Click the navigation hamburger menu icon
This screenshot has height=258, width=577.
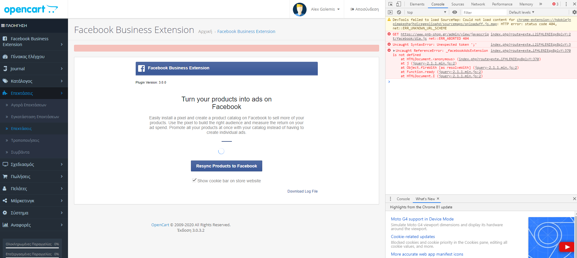tap(3, 26)
